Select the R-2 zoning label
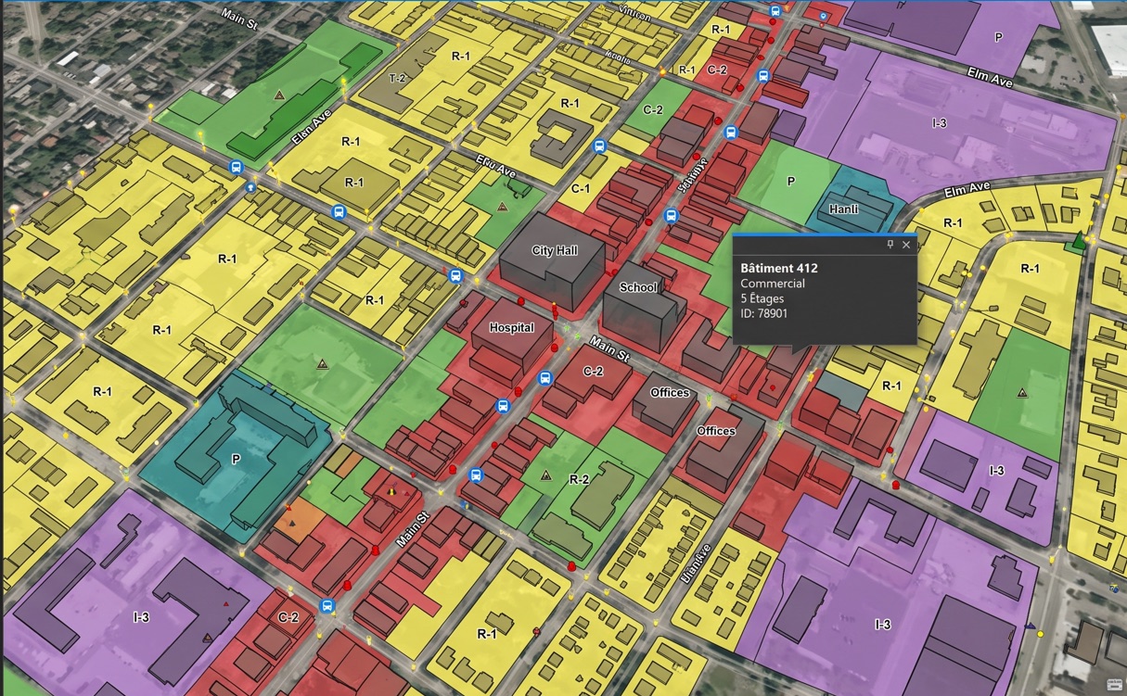The height and width of the screenshot is (696, 1127). tap(579, 479)
